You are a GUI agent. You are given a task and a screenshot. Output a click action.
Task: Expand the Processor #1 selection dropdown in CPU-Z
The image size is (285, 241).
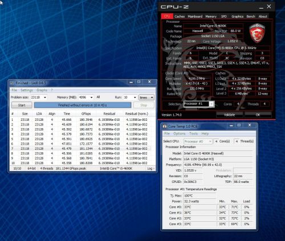click(211, 104)
